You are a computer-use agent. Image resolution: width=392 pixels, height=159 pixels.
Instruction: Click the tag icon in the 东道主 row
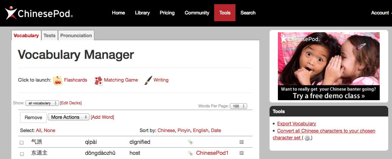click(190, 154)
